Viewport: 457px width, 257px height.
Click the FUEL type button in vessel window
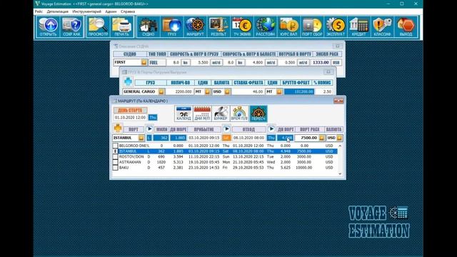pos(157,62)
